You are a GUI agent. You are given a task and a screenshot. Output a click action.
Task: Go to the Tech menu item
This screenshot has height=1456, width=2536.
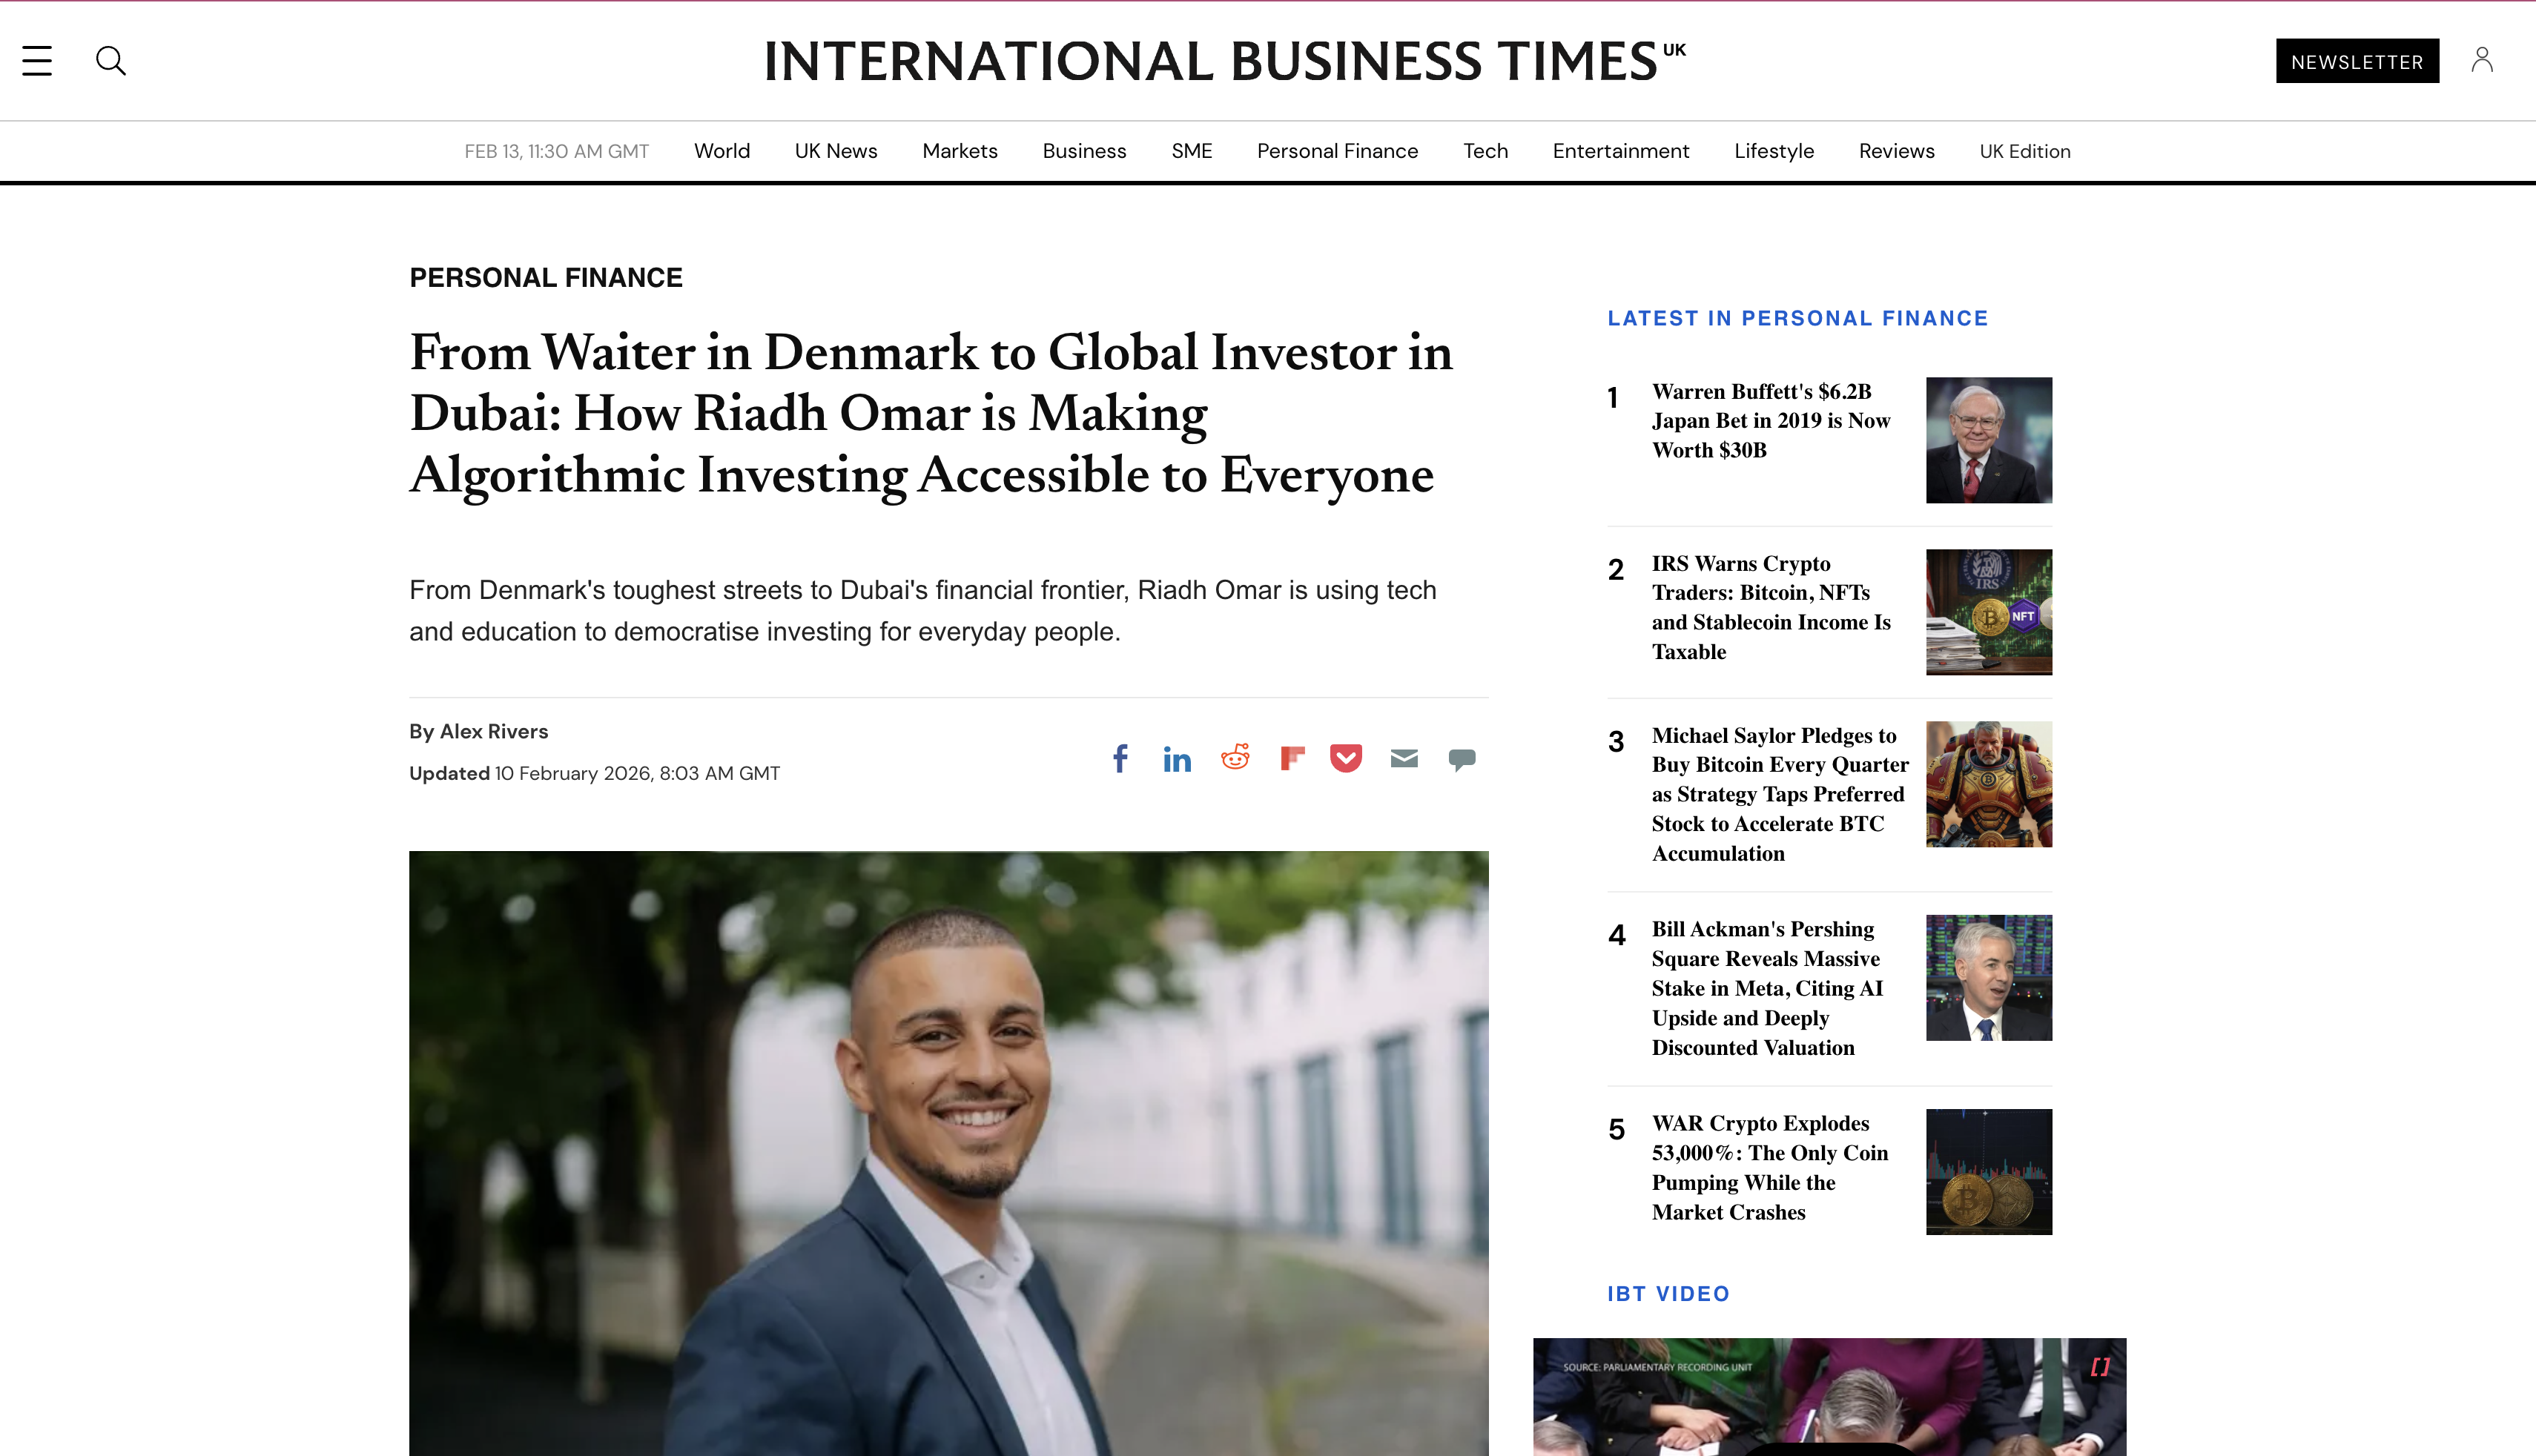[1485, 151]
